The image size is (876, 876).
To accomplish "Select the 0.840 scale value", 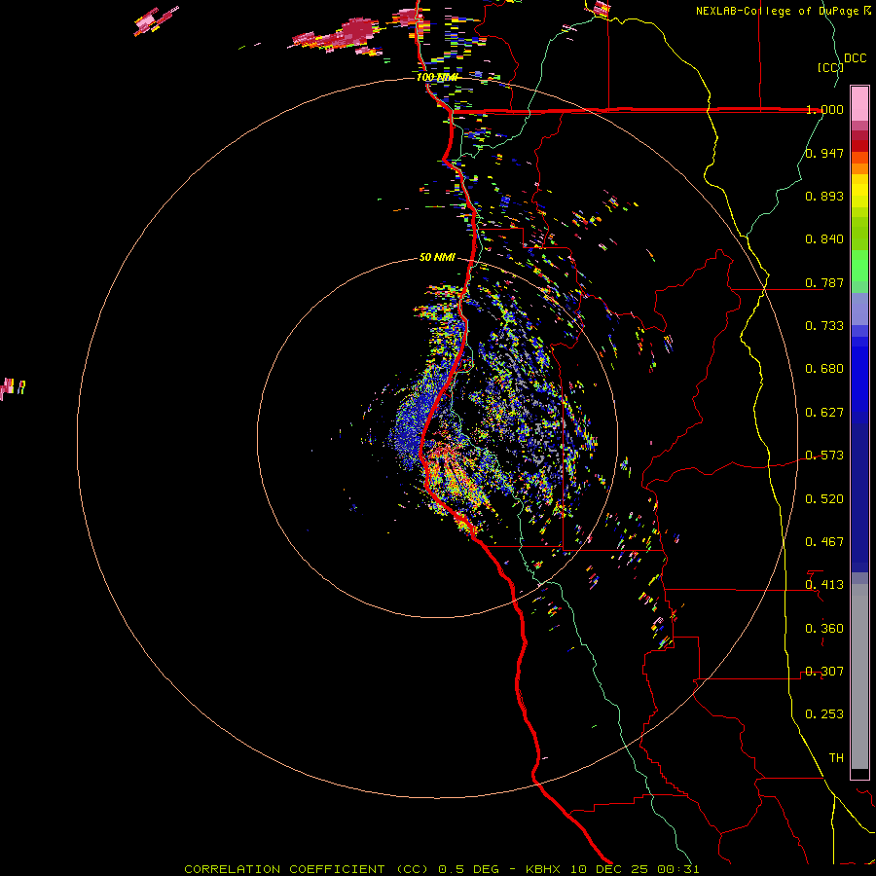I will (x=824, y=239).
